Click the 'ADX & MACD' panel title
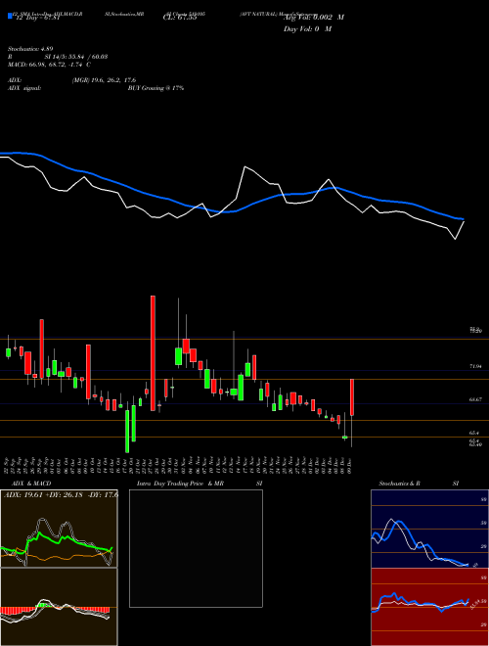The width and height of the screenshot is (489, 646). [x=31, y=484]
